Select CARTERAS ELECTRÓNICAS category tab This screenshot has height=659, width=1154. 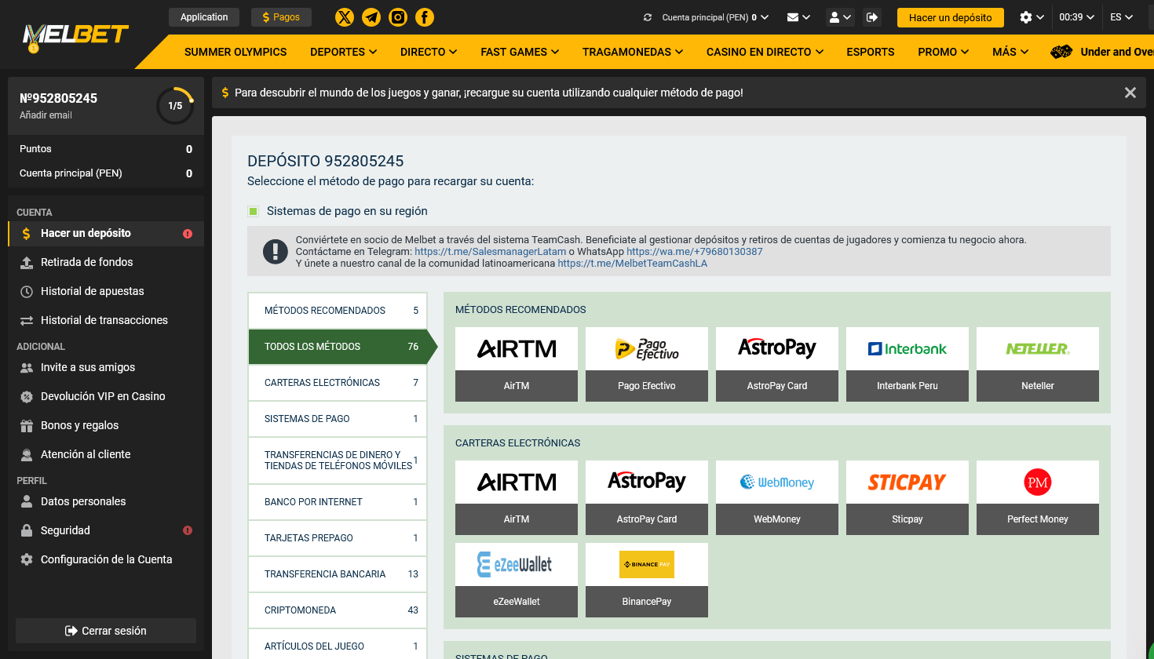[x=338, y=383]
